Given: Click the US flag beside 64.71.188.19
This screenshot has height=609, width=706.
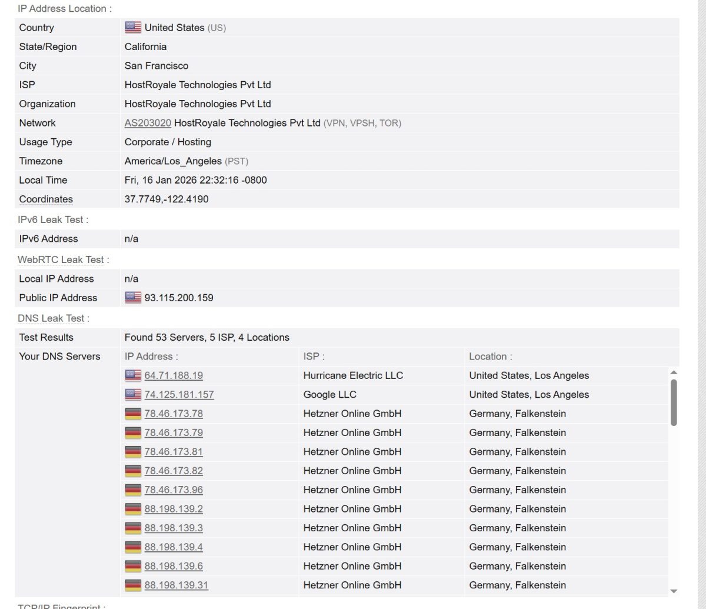Looking at the screenshot, I should (x=133, y=375).
